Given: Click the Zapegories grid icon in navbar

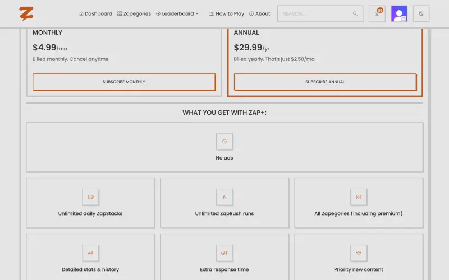Looking at the screenshot, I should (x=120, y=13).
